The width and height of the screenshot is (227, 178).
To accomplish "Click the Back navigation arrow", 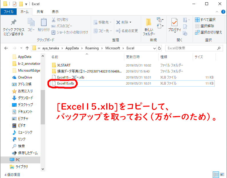I will tap(6, 48).
